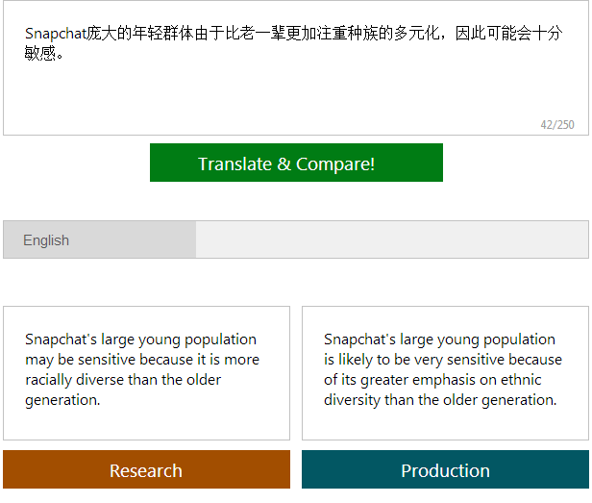Open the English language dropdown

point(296,239)
